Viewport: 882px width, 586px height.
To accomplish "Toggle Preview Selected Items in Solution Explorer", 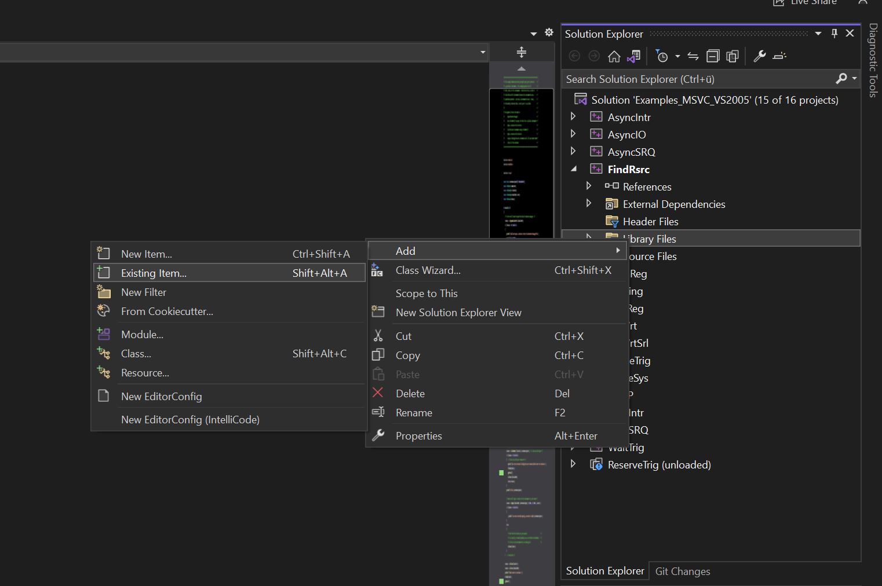I will (779, 56).
